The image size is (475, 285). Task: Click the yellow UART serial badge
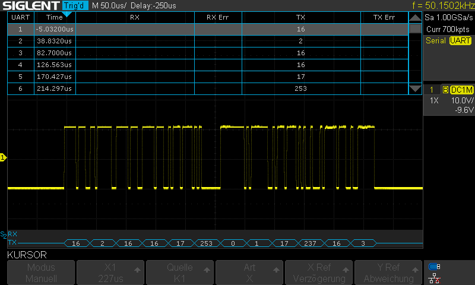click(460, 40)
